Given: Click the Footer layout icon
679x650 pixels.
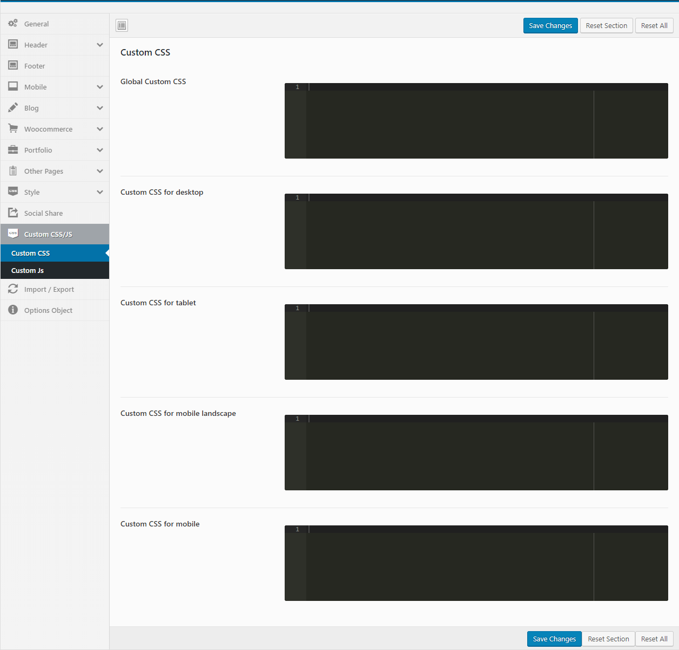Looking at the screenshot, I should click(13, 66).
